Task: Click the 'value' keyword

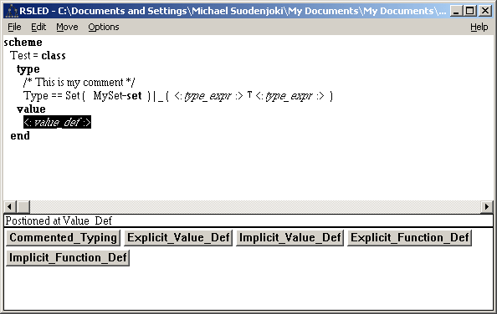Action: point(31,109)
